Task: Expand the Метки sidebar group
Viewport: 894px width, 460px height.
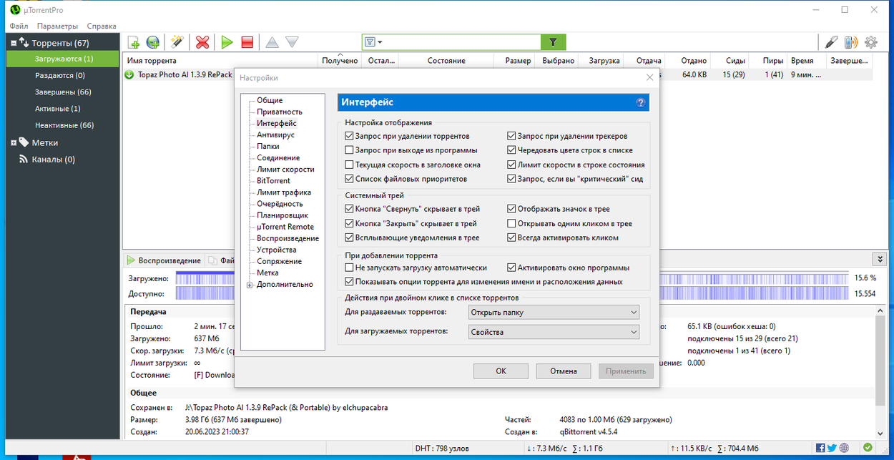Action: (14, 143)
